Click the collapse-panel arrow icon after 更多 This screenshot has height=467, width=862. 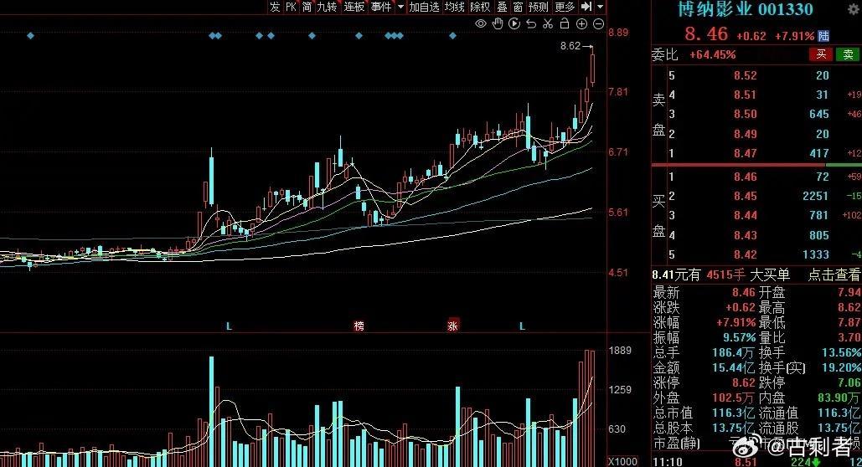click(586, 7)
